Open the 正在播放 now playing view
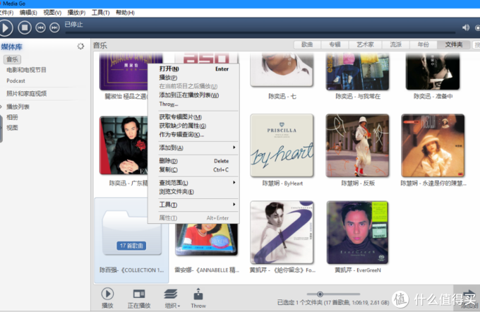Viewport: 480px width, 312px height. click(x=139, y=298)
